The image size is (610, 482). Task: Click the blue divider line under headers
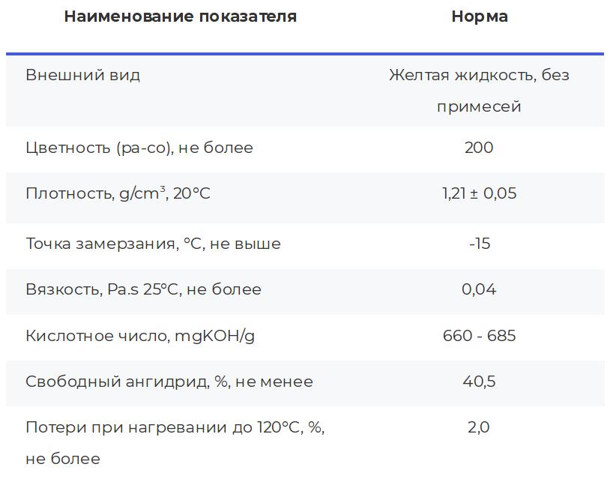coord(305,54)
